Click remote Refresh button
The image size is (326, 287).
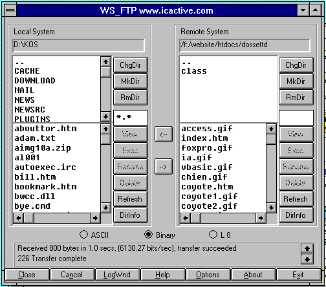296,199
